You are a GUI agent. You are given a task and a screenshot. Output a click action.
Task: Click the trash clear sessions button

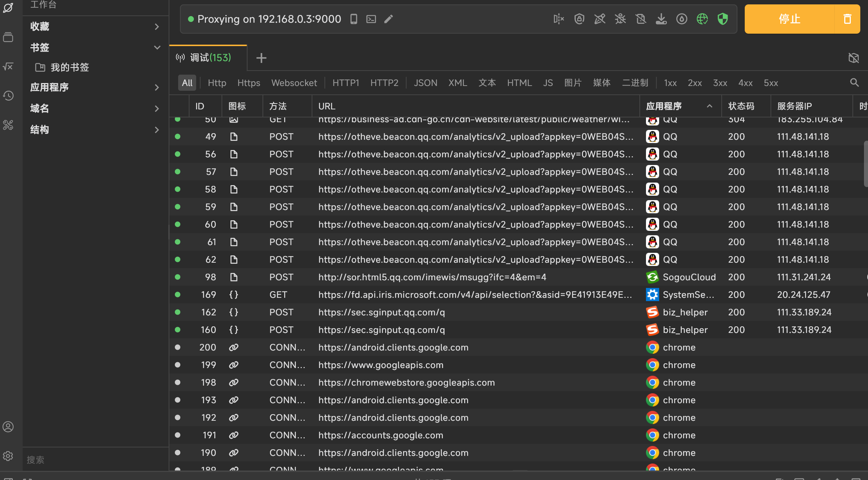(x=847, y=19)
